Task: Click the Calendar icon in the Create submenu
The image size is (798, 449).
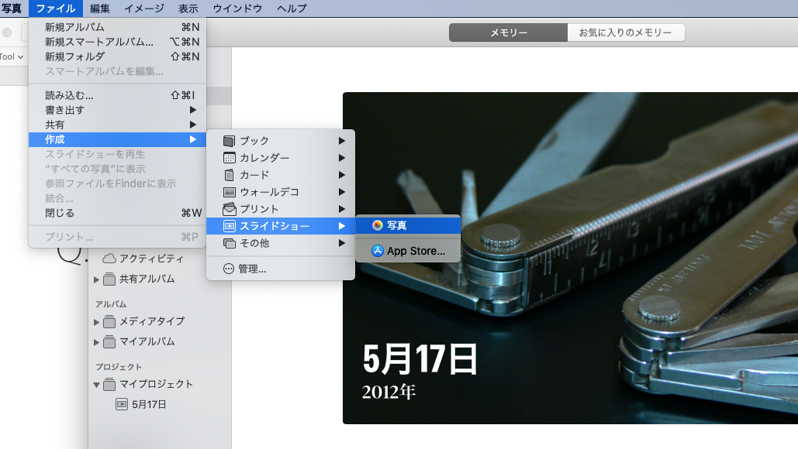Action: click(230, 158)
